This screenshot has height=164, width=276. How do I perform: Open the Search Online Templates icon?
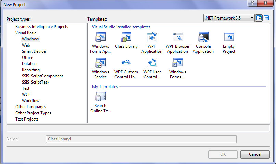coord(101,97)
